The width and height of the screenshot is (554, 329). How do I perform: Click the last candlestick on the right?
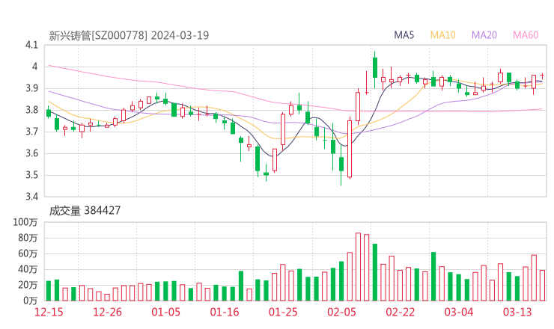[x=542, y=76]
